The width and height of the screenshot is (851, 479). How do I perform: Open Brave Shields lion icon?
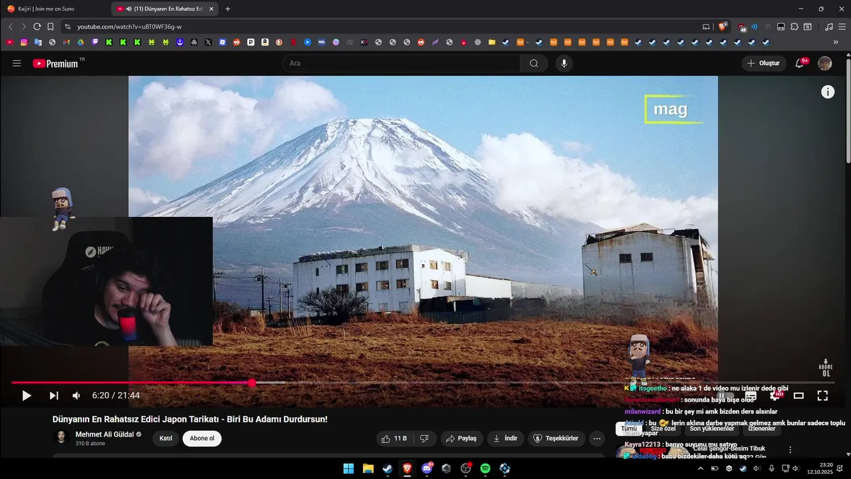pos(722,27)
